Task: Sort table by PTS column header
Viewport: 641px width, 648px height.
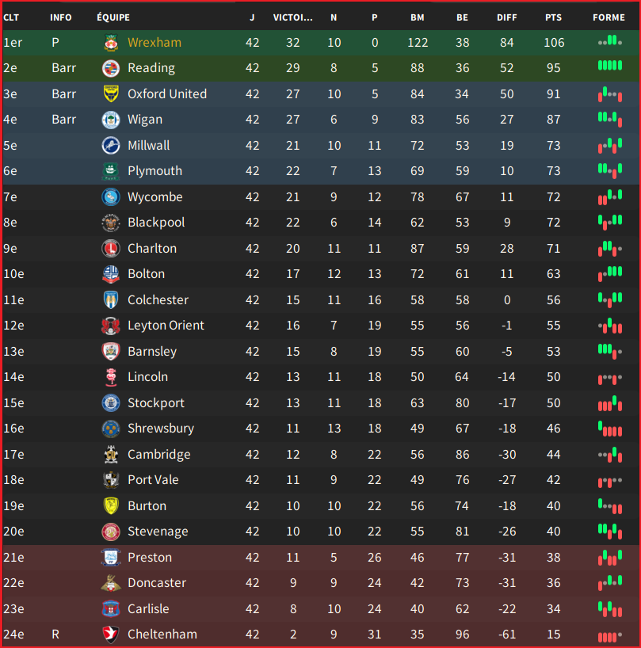Action: click(553, 17)
